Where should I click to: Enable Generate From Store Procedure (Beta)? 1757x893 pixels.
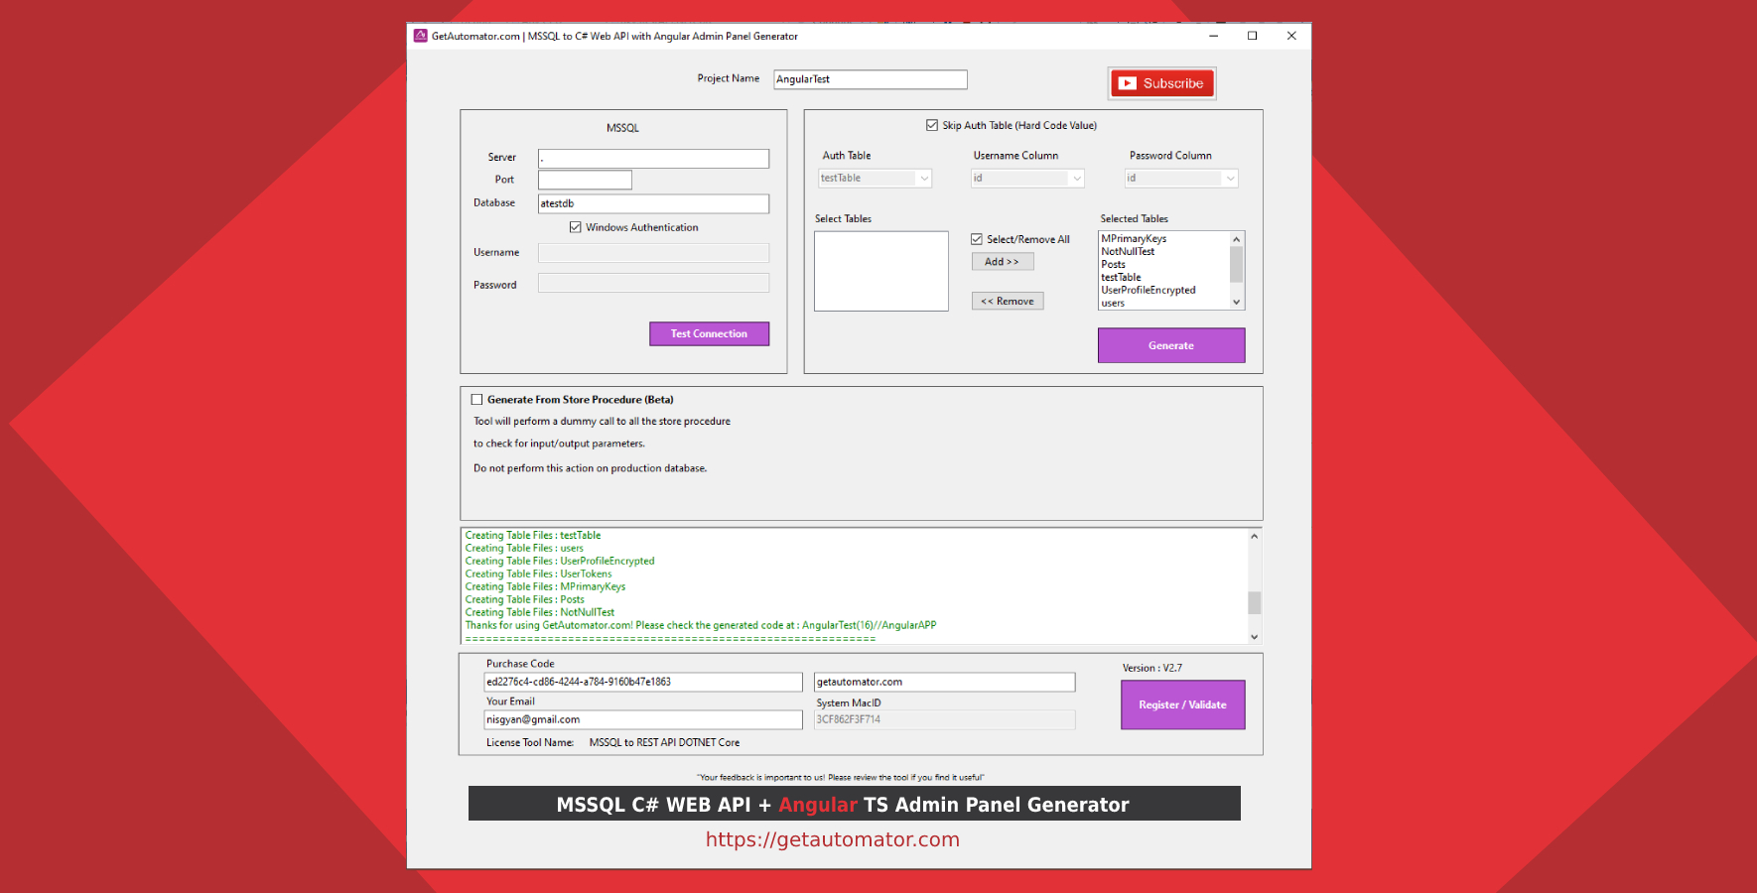477,400
